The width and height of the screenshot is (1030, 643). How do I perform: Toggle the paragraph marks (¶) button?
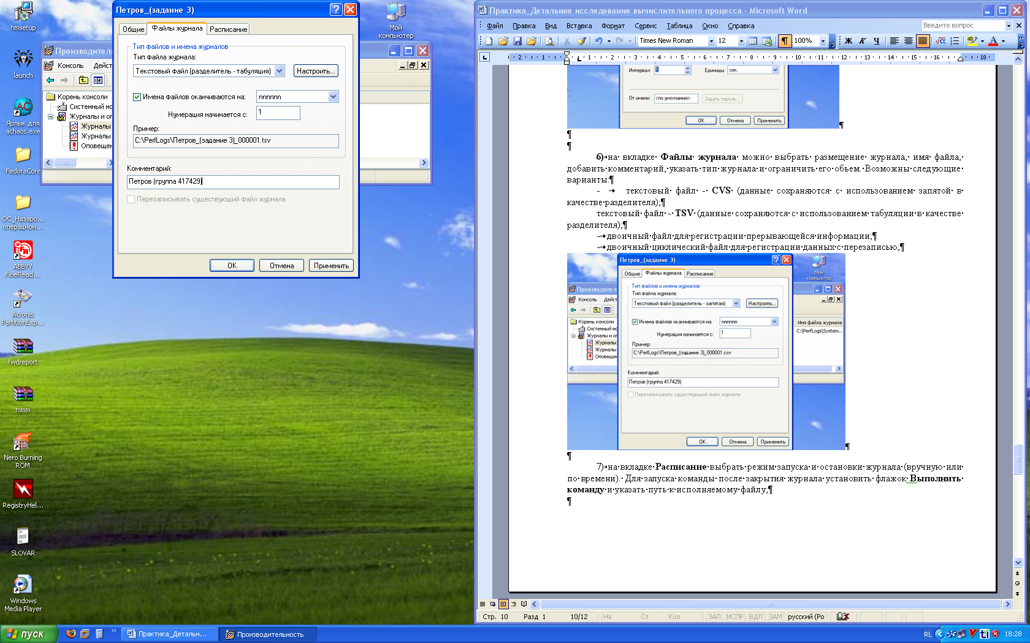click(x=784, y=41)
